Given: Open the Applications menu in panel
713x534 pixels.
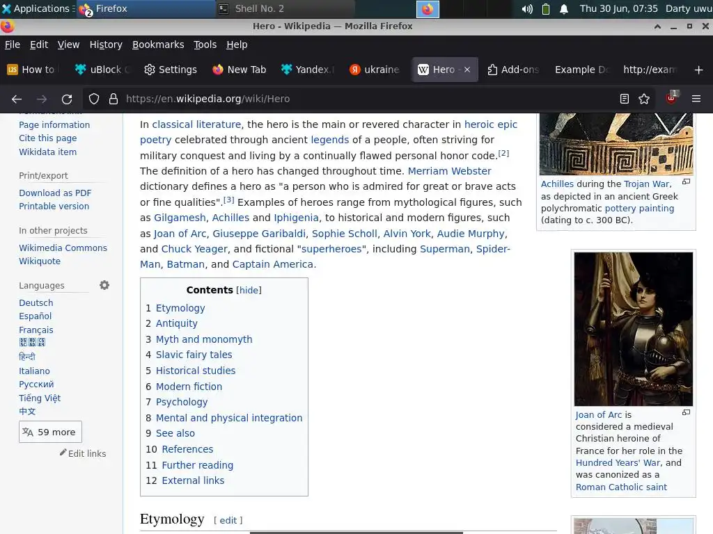Looking at the screenshot, I should (36, 8).
